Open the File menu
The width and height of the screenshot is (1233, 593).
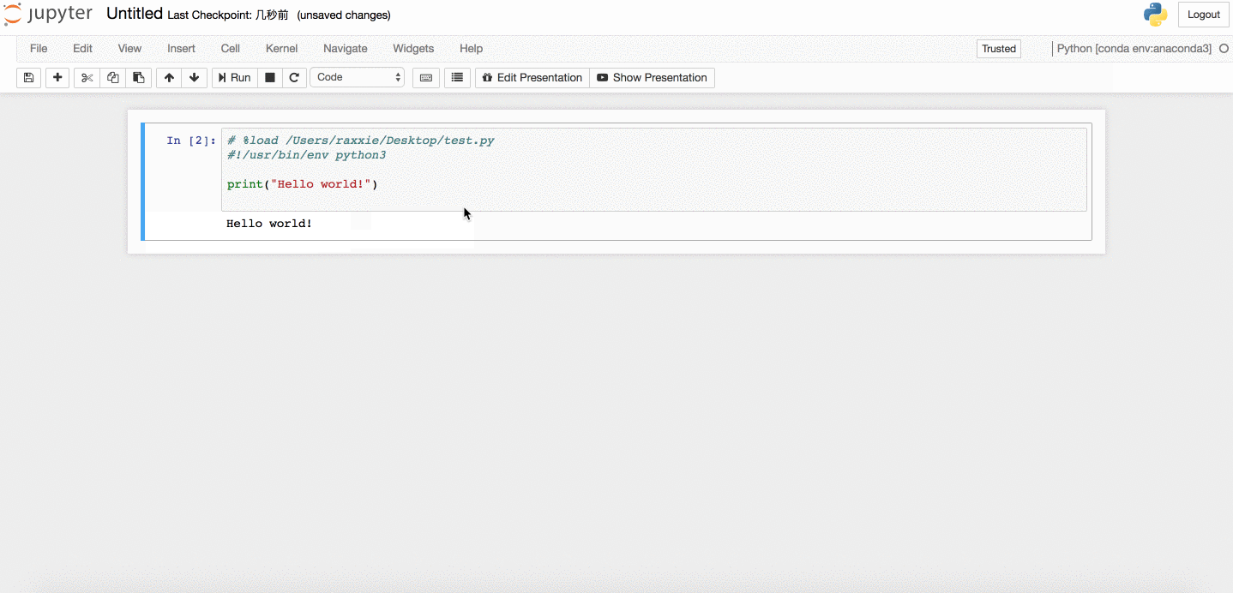click(39, 49)
